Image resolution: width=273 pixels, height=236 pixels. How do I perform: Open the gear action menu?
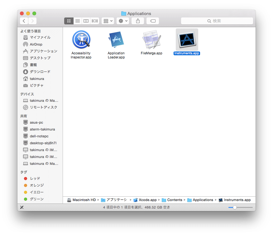point(123,21)
